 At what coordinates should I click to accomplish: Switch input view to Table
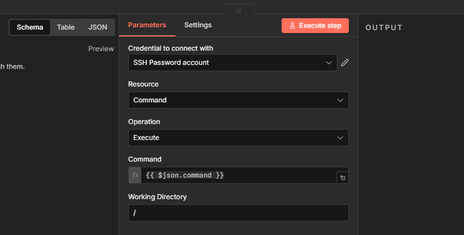(x=66, y=27)
